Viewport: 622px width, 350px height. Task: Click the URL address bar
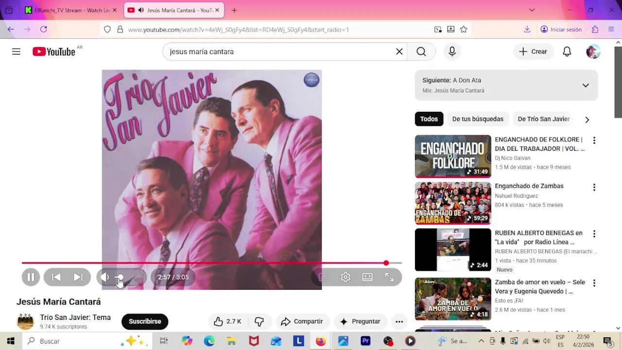(x=277, y=30)
